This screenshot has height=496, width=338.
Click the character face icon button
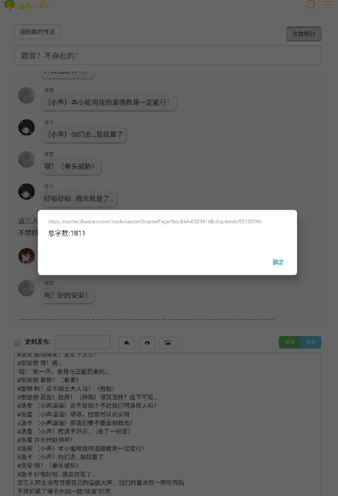point(147,343)
